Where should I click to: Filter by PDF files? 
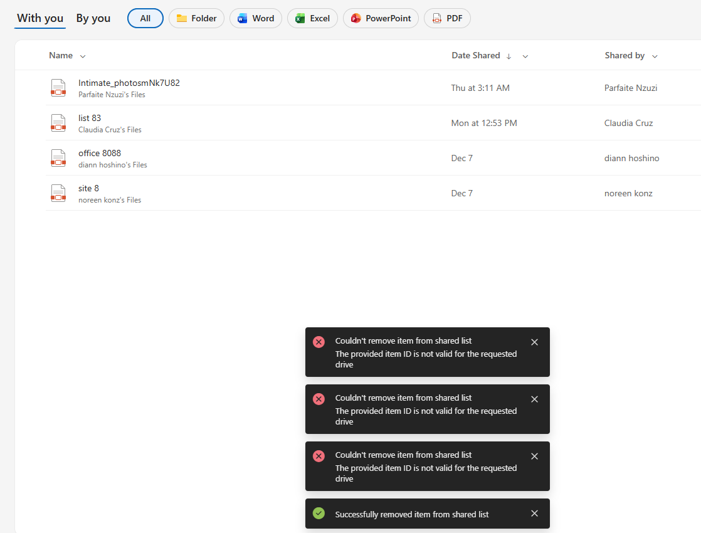447,18
